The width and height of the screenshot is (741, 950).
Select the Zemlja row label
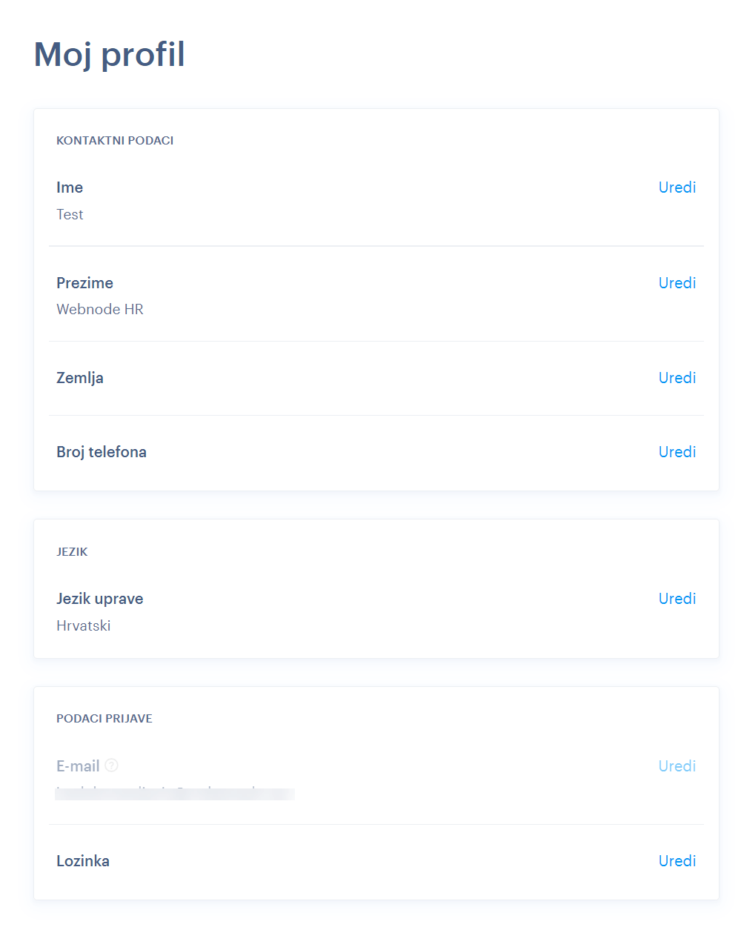(x=80, y=378)
